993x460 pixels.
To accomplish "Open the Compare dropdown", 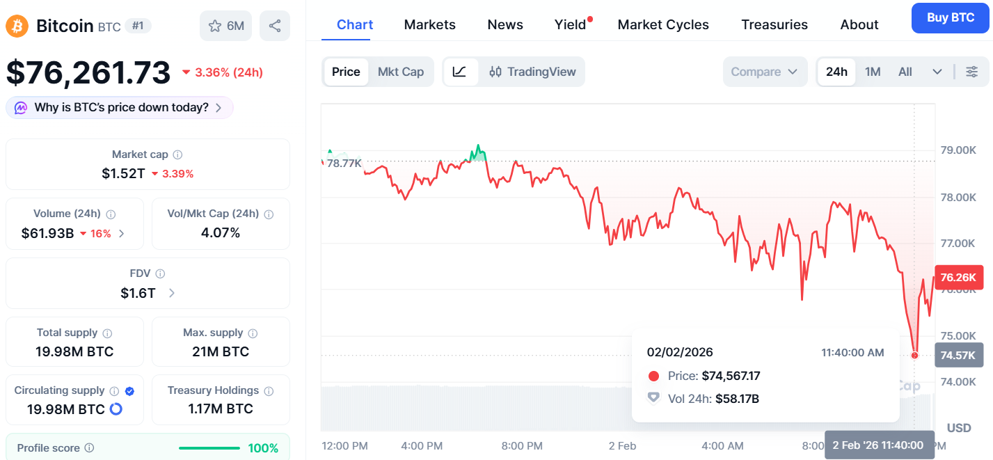I will (x=765, y=72).
